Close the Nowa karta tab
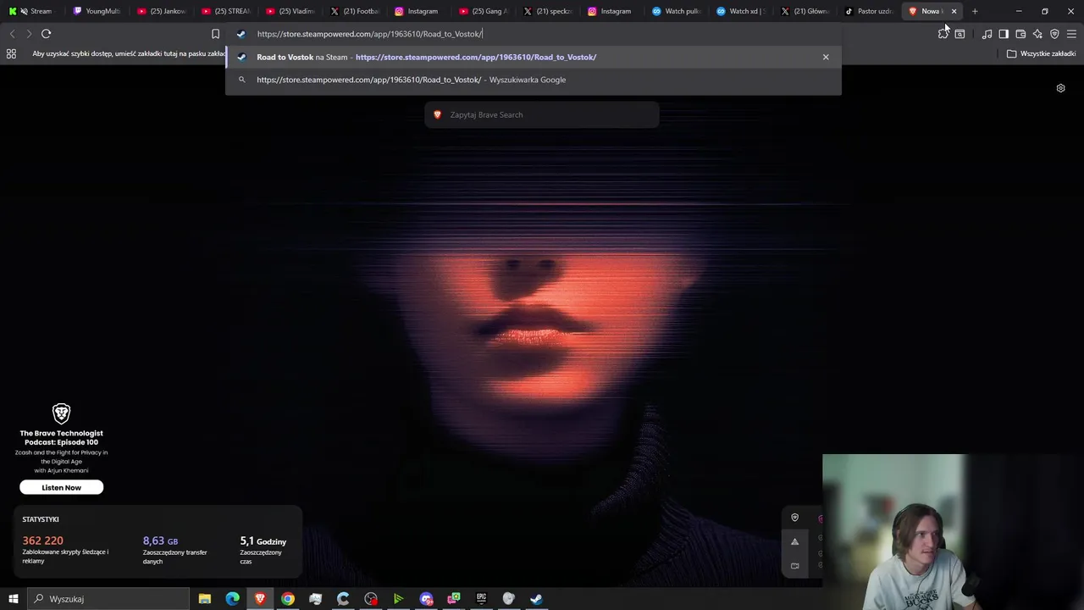 click(x=954, y=11)
